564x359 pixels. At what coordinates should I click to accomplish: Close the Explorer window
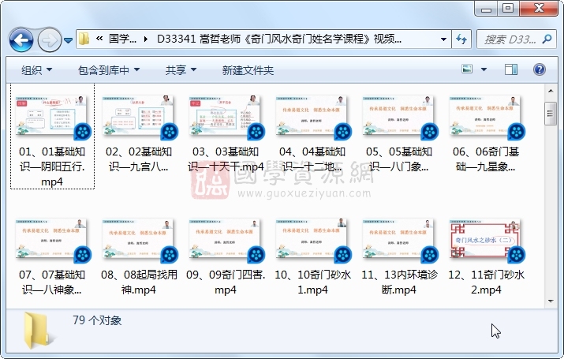(x=539, y=8)
